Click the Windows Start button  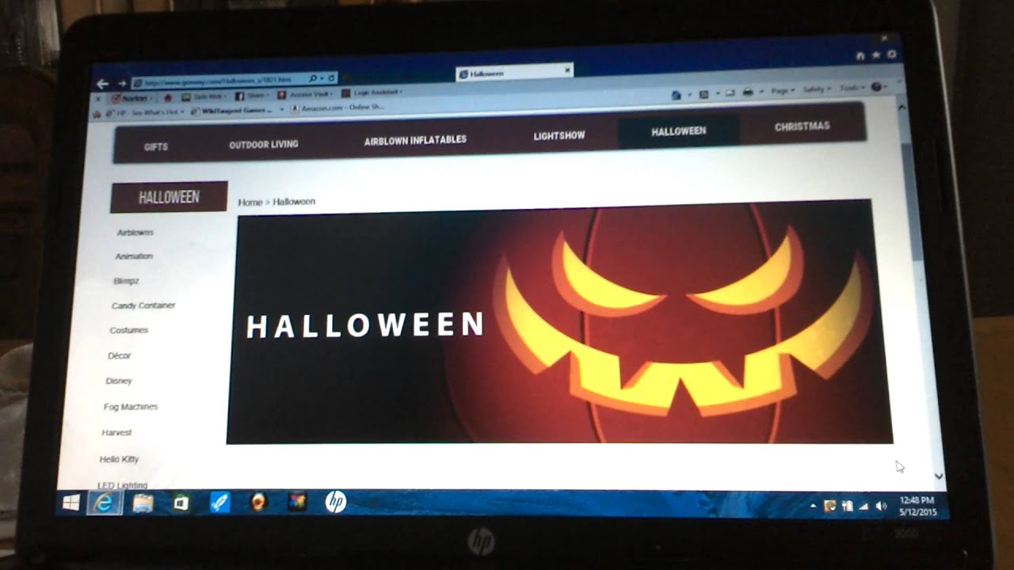point(71,503)
